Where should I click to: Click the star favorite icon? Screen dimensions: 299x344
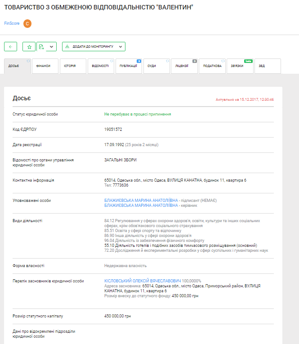pos(29,46)
